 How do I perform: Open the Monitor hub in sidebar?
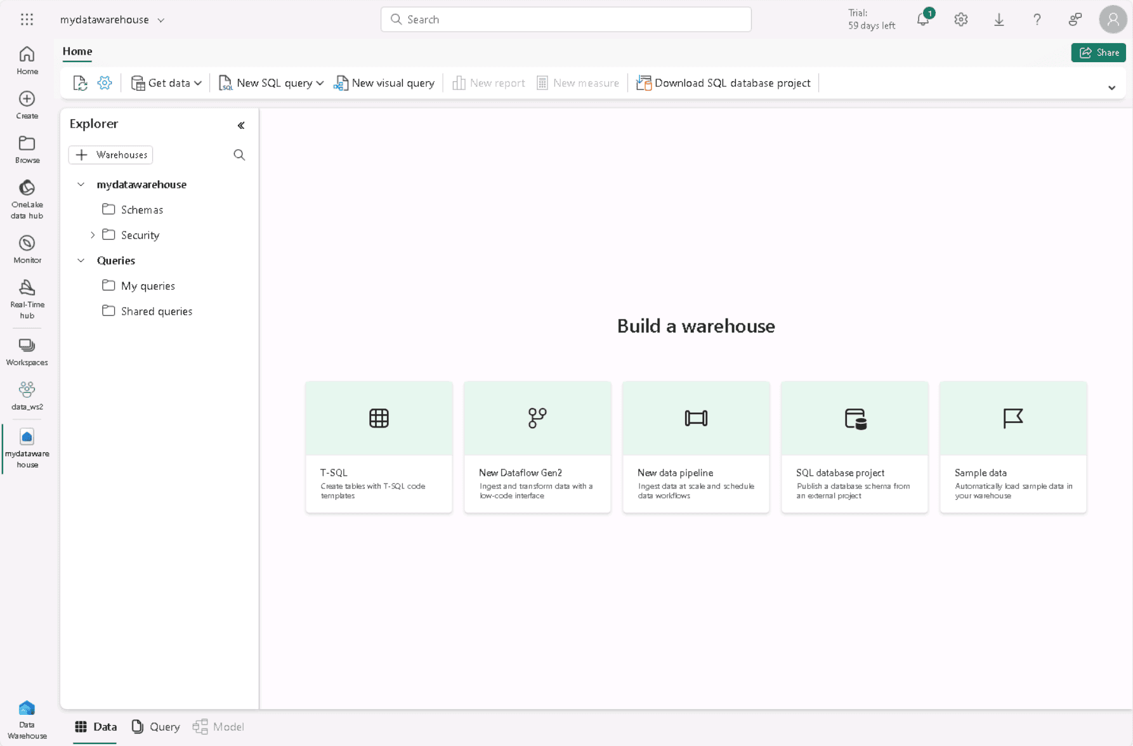point(27,249)
